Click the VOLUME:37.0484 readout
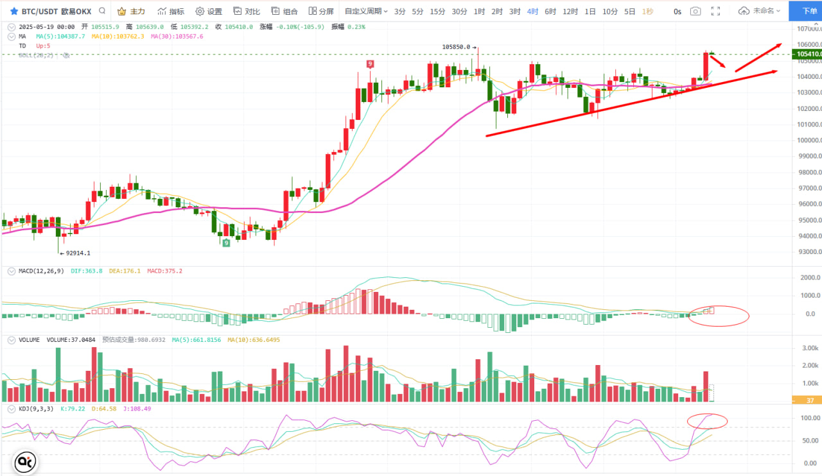Screen dimensions: 822x476 pos(71,340)
